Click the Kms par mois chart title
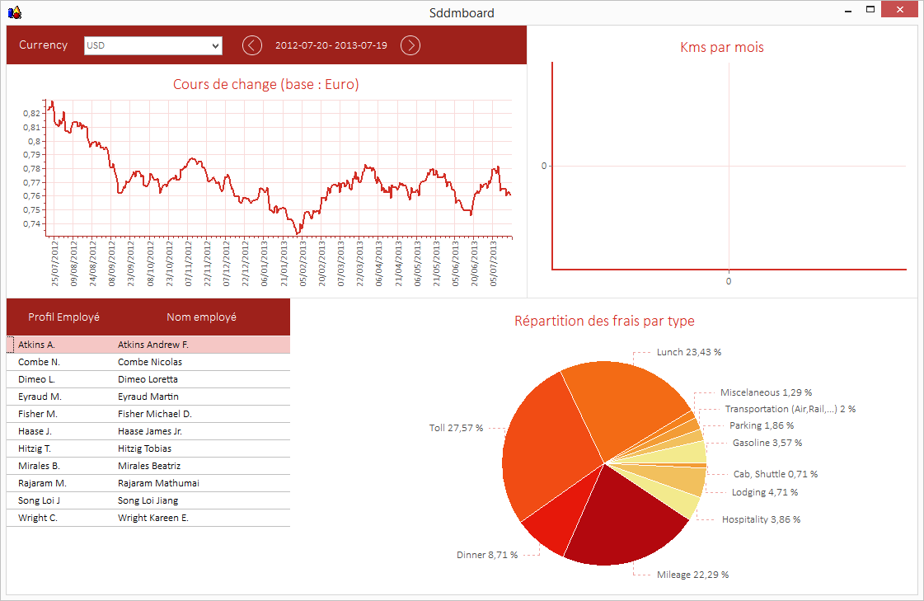 click(x=721, y=47)
